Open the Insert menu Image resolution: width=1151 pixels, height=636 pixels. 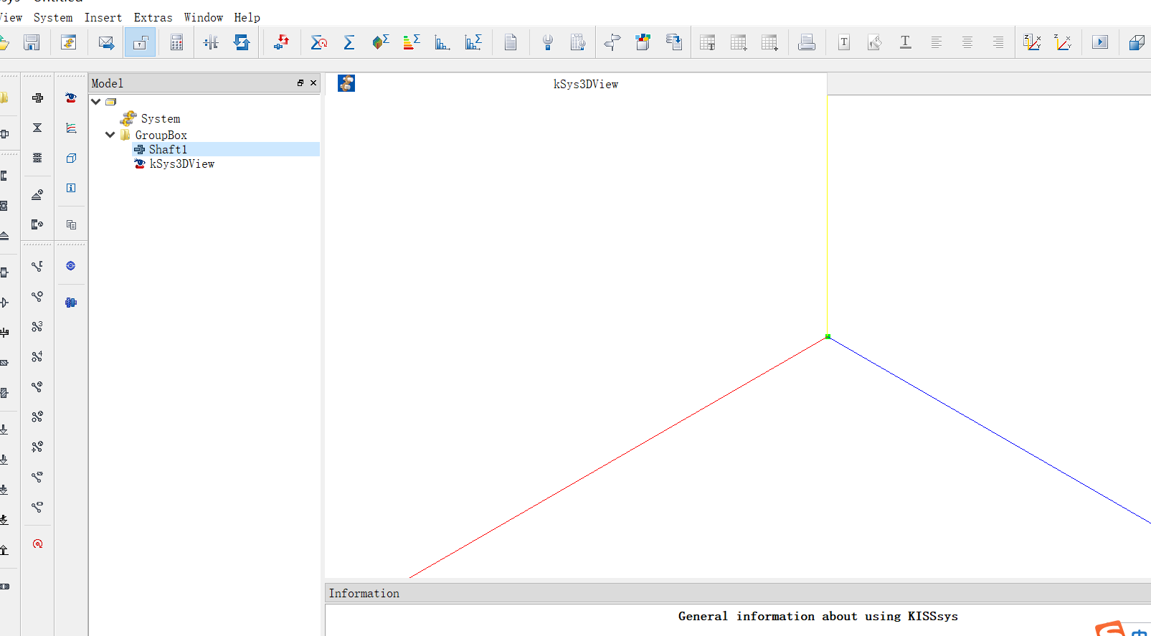tap(103, 17)
